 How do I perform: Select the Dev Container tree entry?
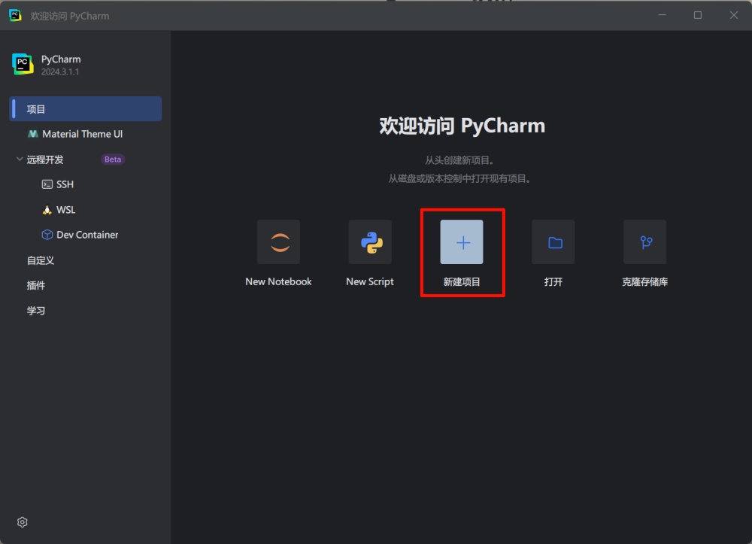[x=87, y=235]
